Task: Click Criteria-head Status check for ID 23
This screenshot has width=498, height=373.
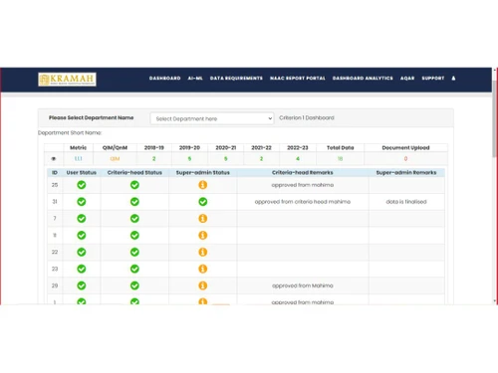Action: click(134, 269)
